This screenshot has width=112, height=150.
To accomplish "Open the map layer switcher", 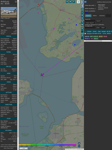I will tap(78, 2).
